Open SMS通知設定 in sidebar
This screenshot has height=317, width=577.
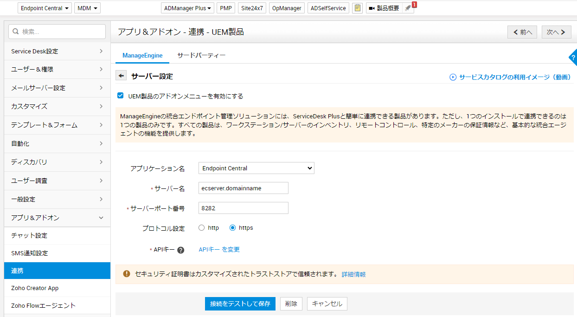click(x=57, y=253)
